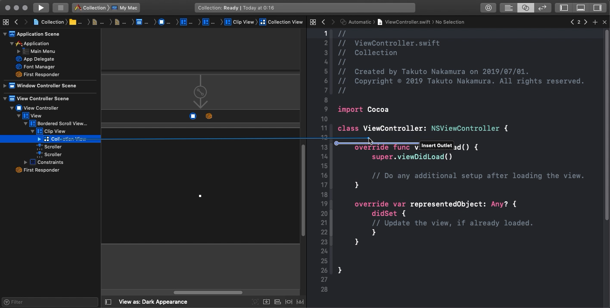Select App Delegate in the outline
The image size is (610, 308).
click(x=38, y=59)
